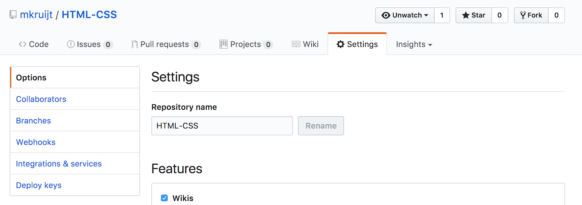This screenshot has height=205, width=582.
Task: Click the book icon on the Wiki tab
Action: [296, 44]
